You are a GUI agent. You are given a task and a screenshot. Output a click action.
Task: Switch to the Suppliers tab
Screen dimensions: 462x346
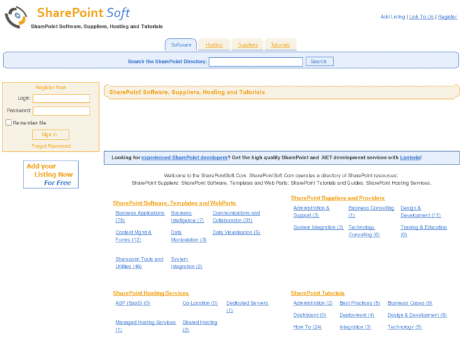point(248,45)
